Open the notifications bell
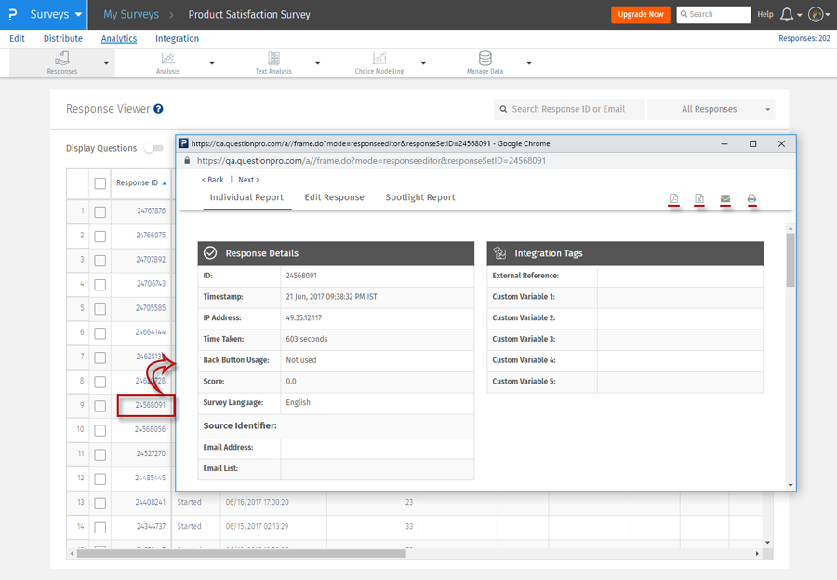Image resolution: width=837 pixels, height=580 pixels. tap(787, 15)
